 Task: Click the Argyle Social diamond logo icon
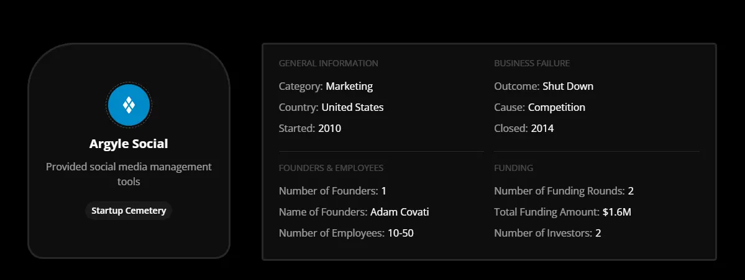tap(129, 106)
